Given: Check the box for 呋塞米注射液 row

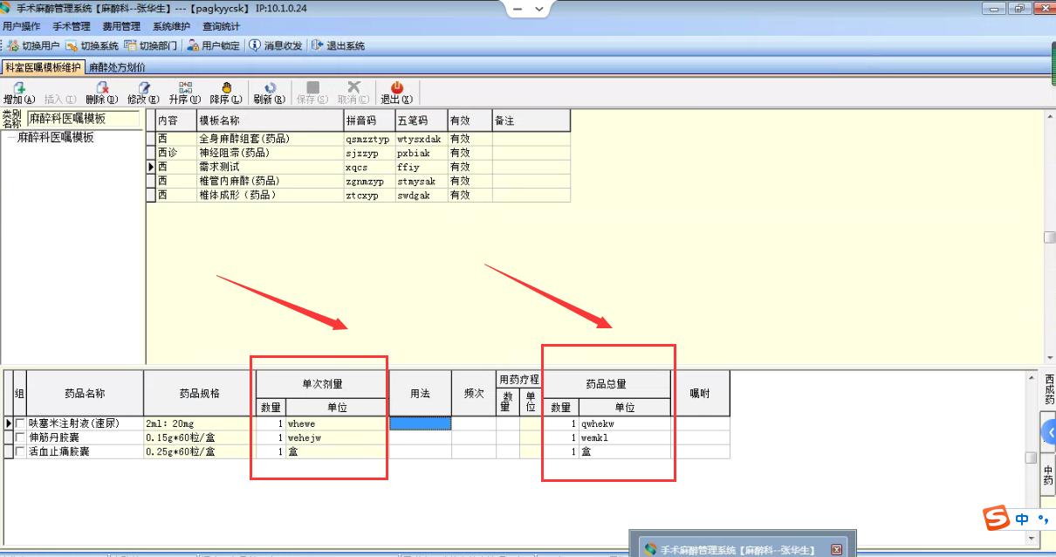Looking at the screenshot, I should point(20,423).
